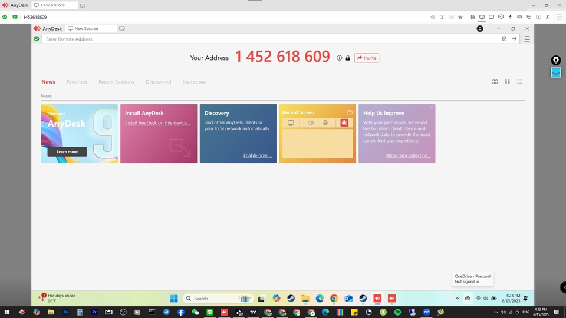Viewport: 566px width, 318px height.
Task: Show hidden tray icons chevron in remote taskbar
Action: point(457,299)
